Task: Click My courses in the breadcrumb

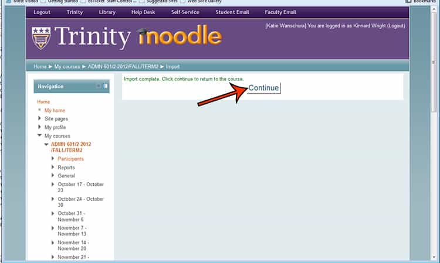Action: 67,67
